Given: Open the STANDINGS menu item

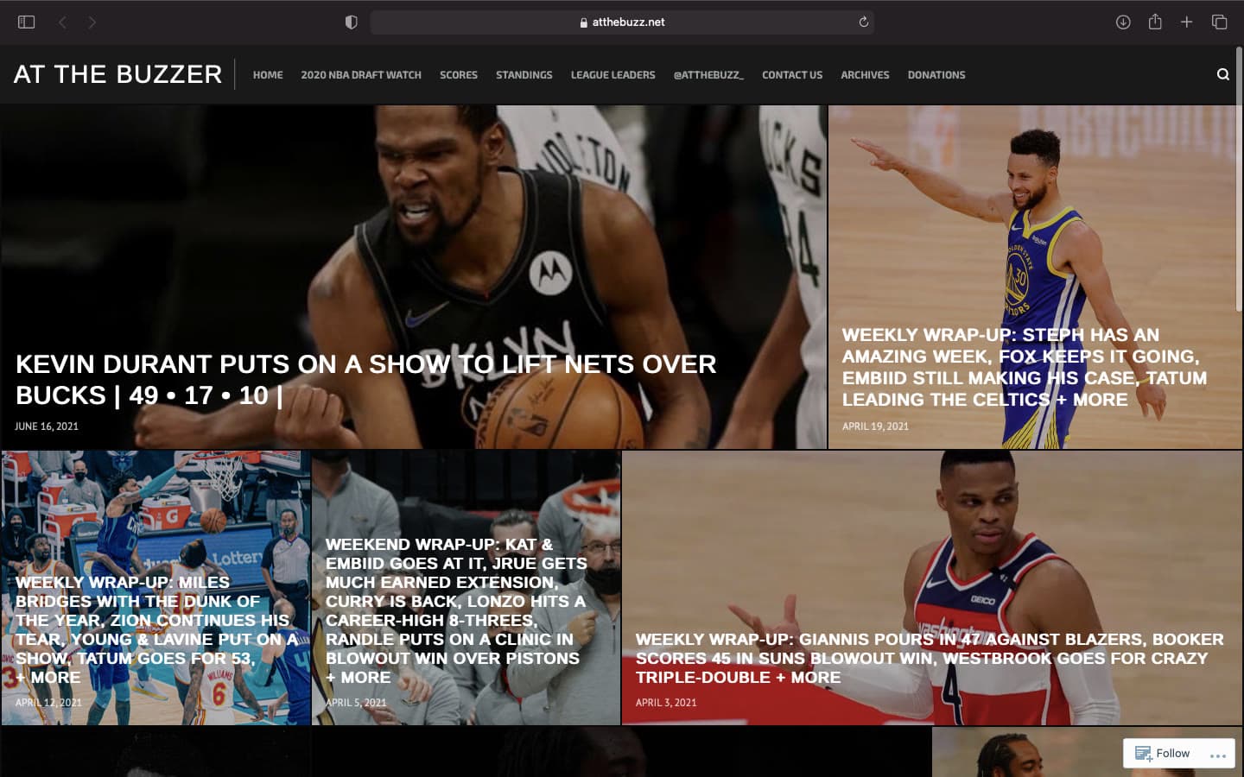Looking at the screenshot, I should click(524, 75).
